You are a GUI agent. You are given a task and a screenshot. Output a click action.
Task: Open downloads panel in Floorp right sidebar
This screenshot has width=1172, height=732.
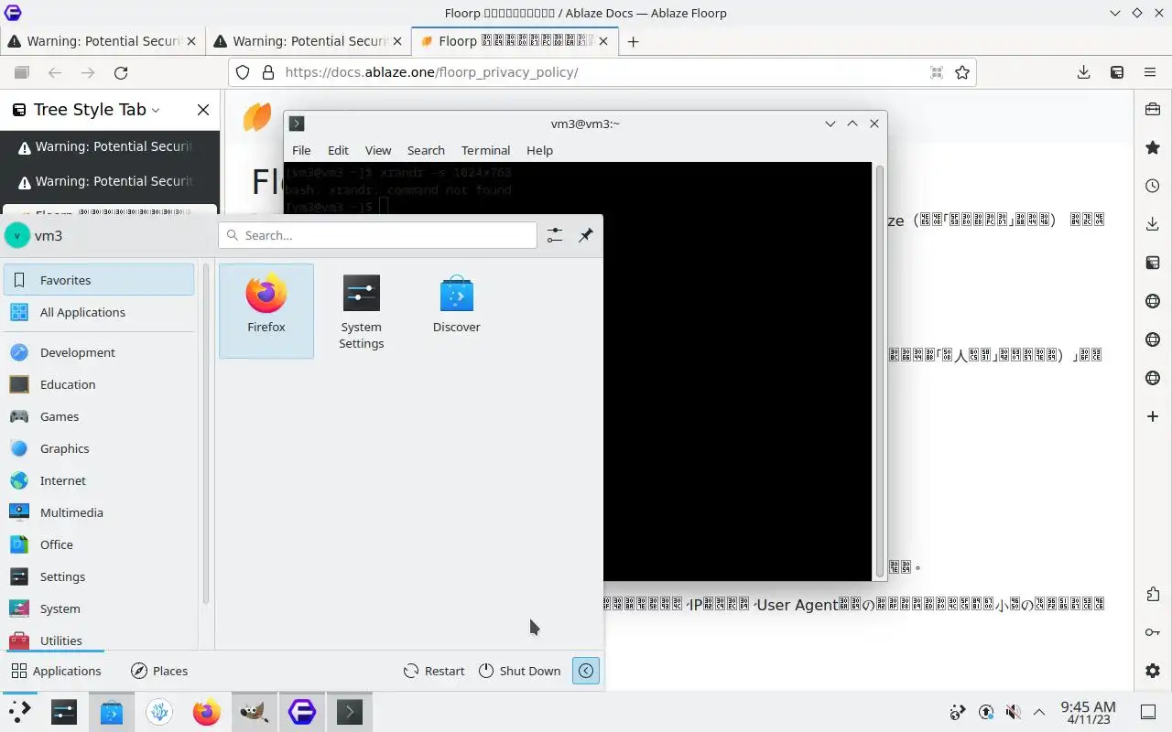click(x=1153, y=224)
